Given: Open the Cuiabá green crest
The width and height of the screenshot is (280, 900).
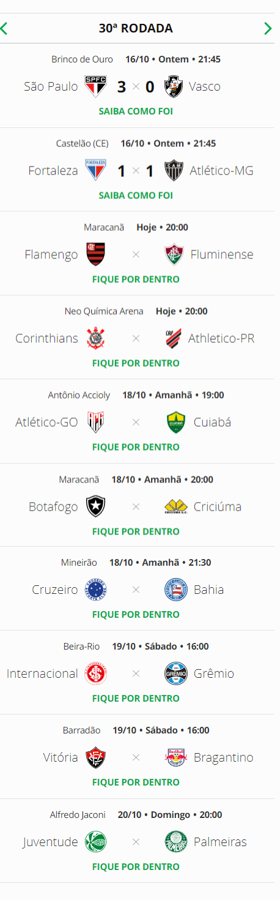Looking at the screenshot, I should (174, 422).
